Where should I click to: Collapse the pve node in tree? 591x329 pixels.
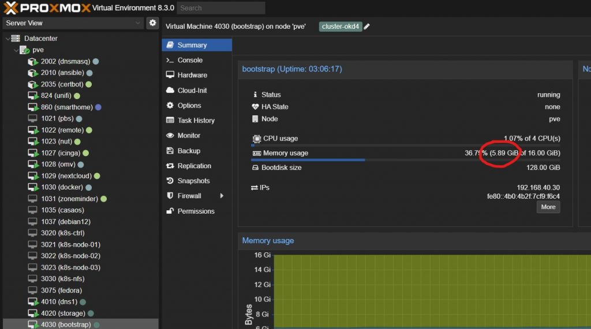[15, 50]
